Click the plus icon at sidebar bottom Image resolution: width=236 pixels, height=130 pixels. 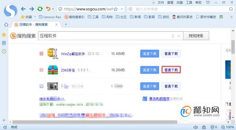[4, 120]
